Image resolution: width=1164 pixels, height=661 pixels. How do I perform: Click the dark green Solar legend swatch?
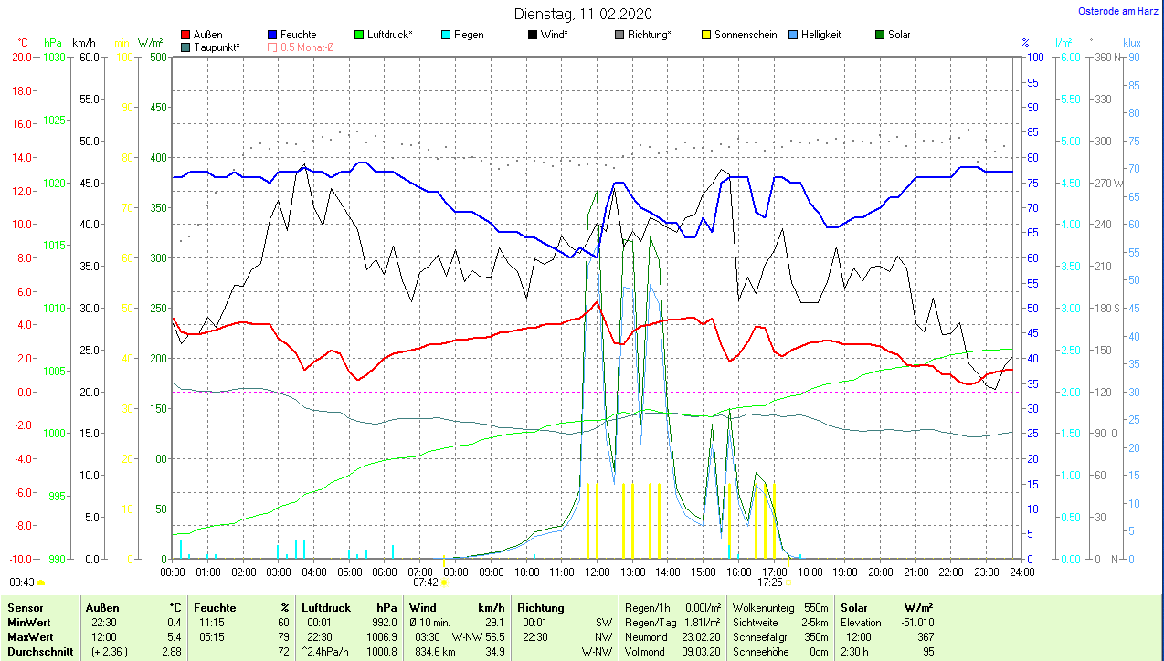tap(880, 35)
